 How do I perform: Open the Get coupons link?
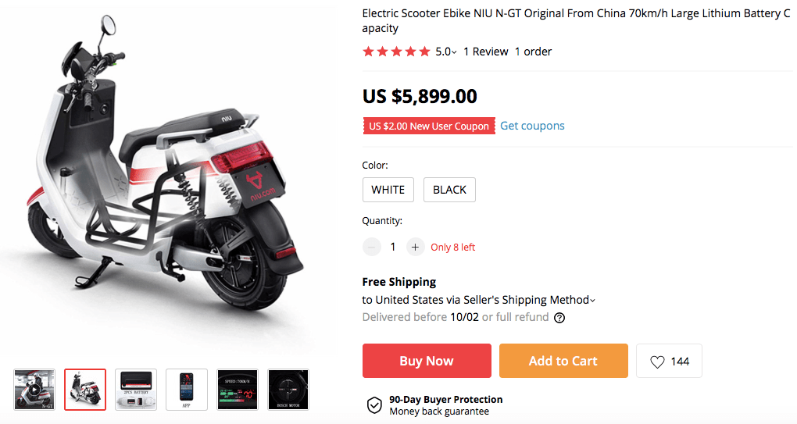pos(532,126)
